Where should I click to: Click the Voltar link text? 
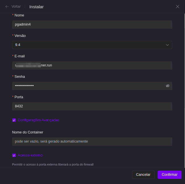(x=16, y=7)
